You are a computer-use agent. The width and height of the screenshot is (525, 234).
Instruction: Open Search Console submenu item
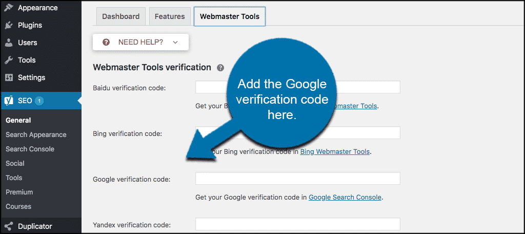point(30,149)
